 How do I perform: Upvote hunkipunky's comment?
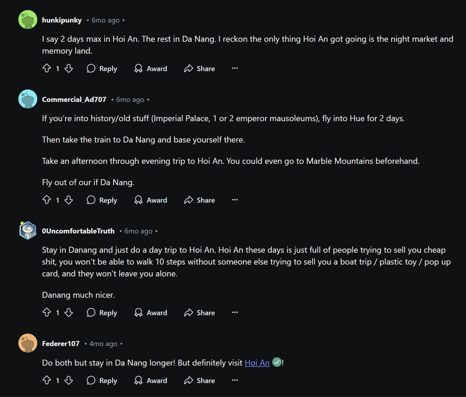pos(46,68)
